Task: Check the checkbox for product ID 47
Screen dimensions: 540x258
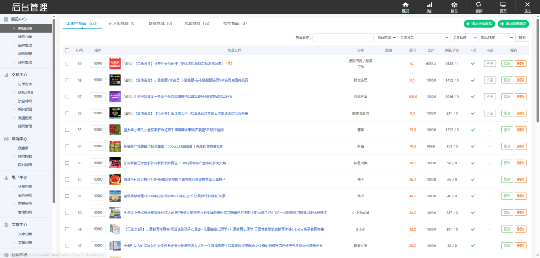Action: [67, 245]
